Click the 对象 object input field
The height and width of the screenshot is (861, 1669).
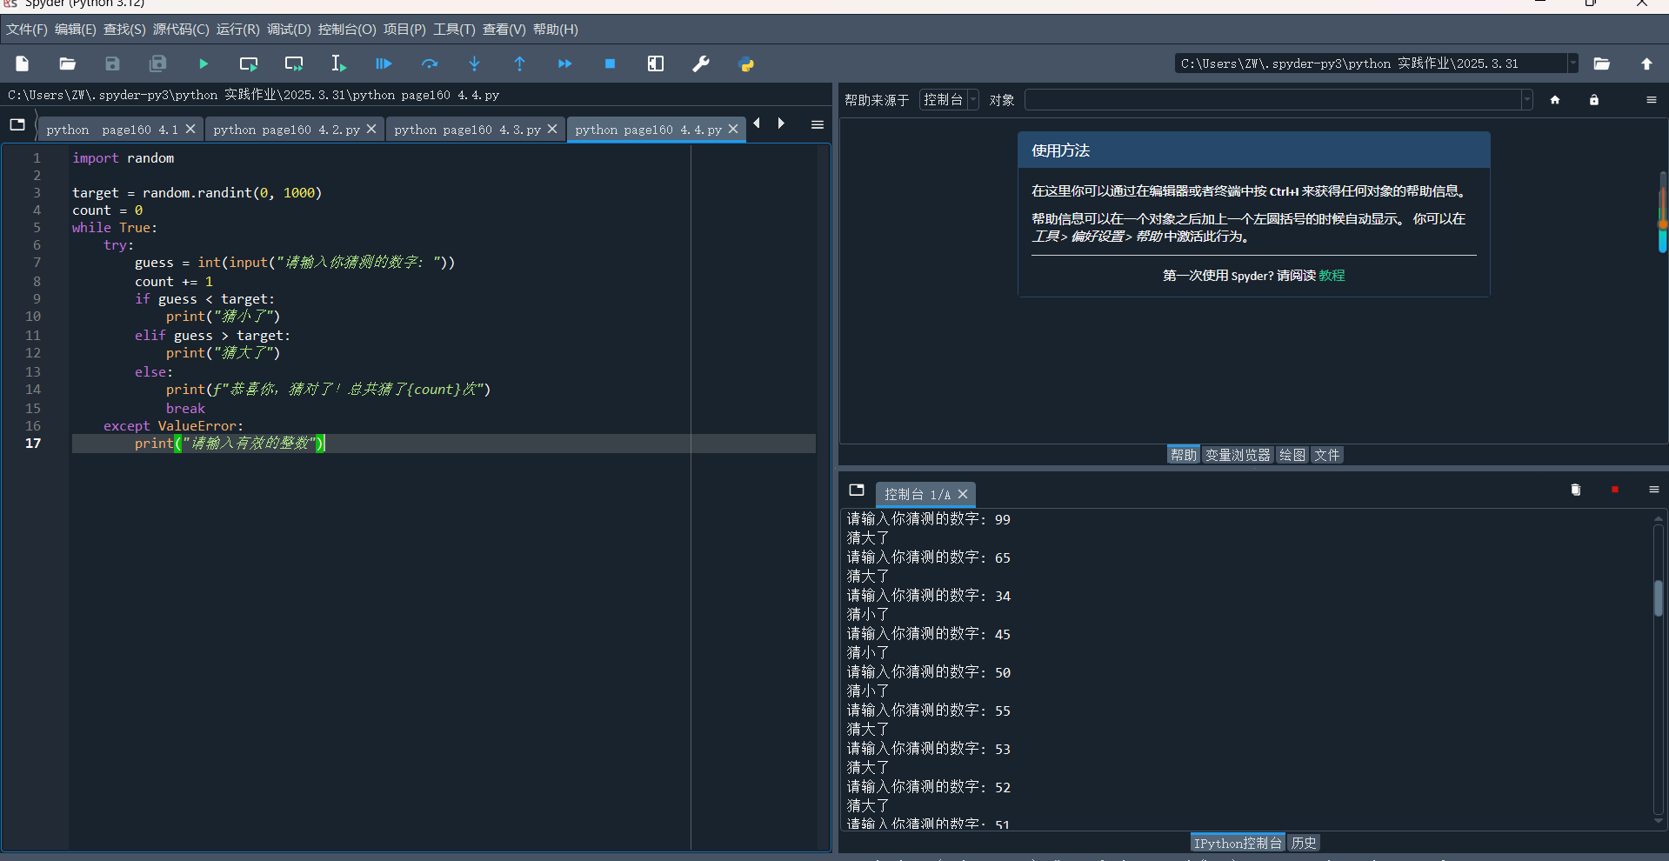click(x=1273, y=100)
